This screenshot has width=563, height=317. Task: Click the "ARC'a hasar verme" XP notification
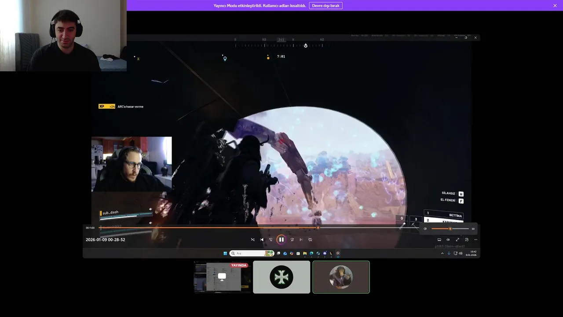[121, 107]
